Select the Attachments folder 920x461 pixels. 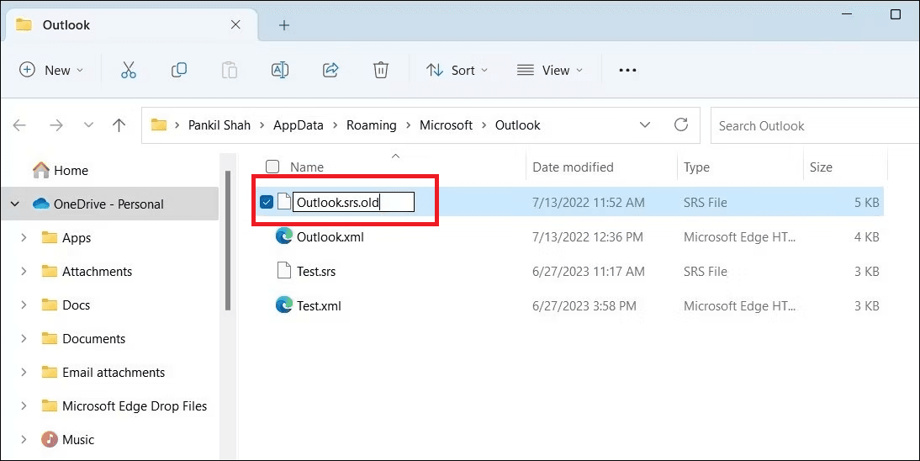coord(98,272)
